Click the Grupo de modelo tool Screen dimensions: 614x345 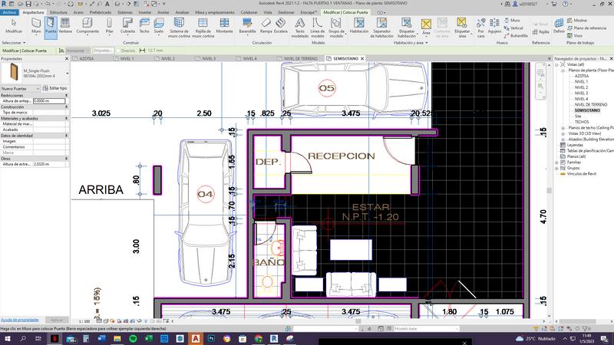tap(336, 28)
